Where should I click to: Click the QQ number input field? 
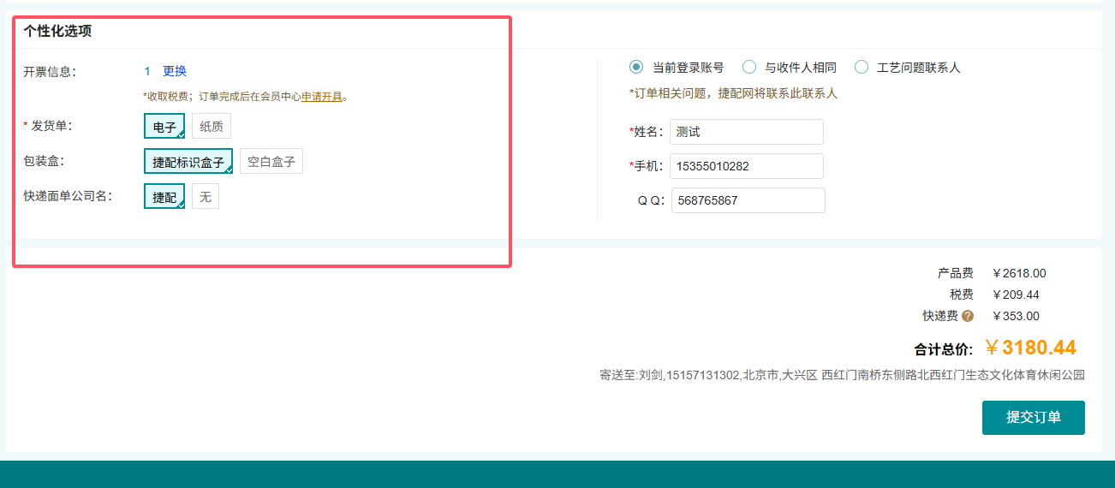click(748, 200)
